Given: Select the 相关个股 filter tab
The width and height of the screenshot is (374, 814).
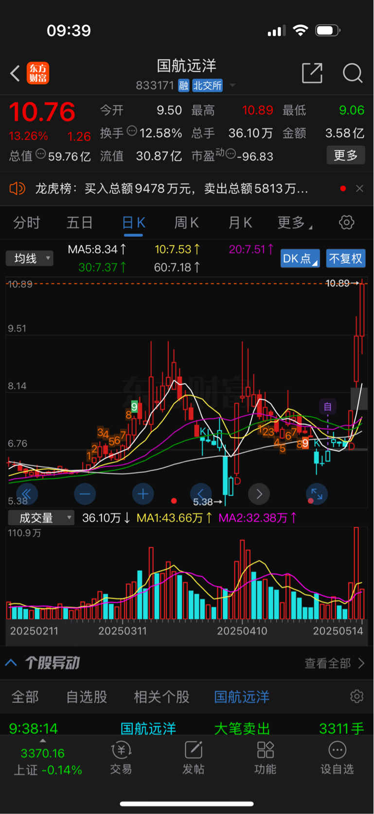Looking at the screenshot, I should point(161,697).
